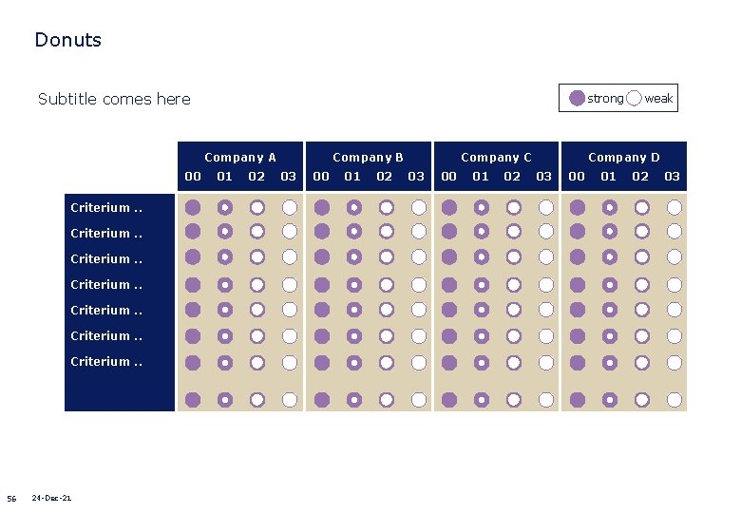Select the Company B header
Viewport: 741px width, 513px height.
pos(368,158)
